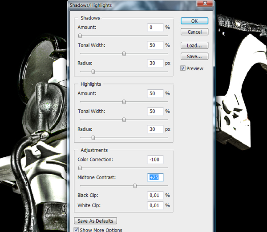Click the Shadows Amount input field

(x=155, y=28)
